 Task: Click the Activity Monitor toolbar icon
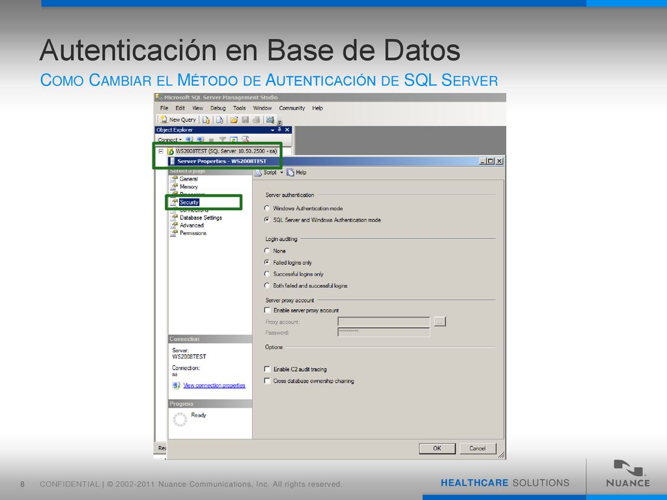coord(270,120)
